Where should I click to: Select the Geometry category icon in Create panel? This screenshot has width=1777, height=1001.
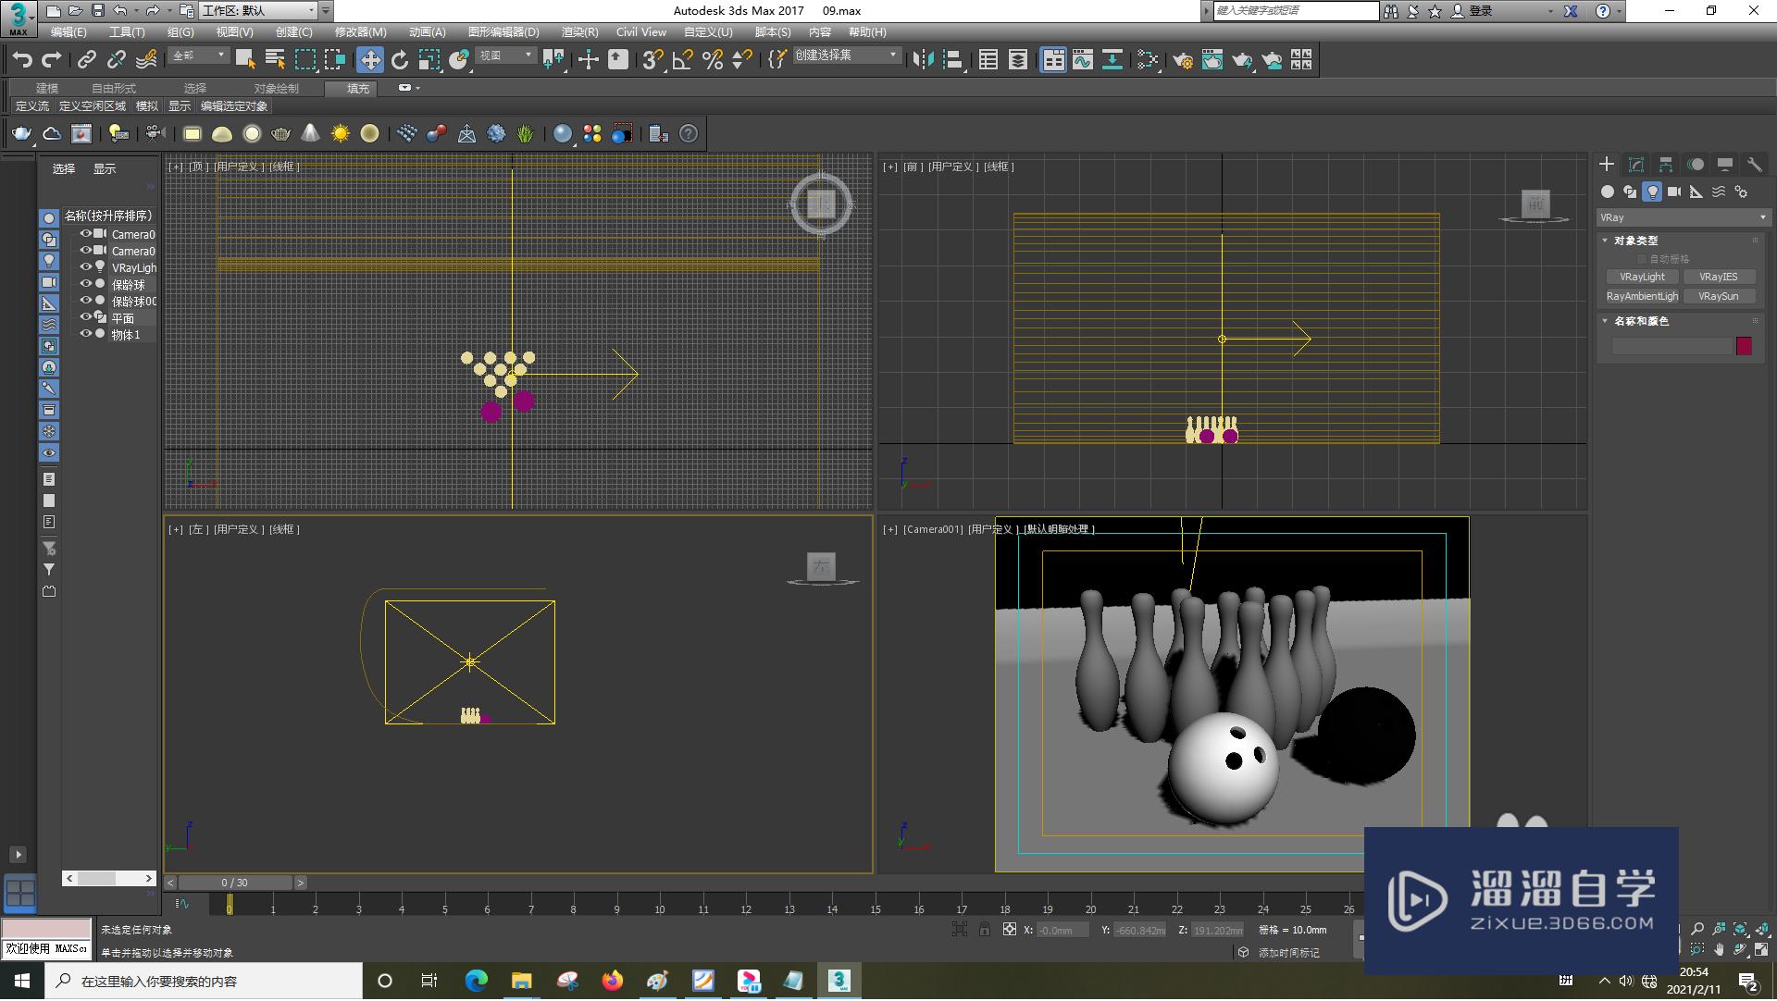1608,192
